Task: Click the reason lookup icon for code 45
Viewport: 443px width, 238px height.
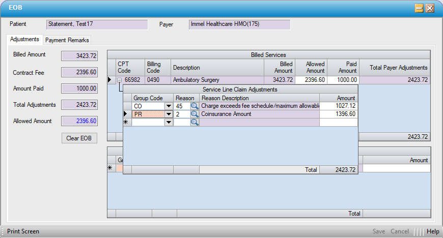Action: pyautogui.click(x=195, y=106)
